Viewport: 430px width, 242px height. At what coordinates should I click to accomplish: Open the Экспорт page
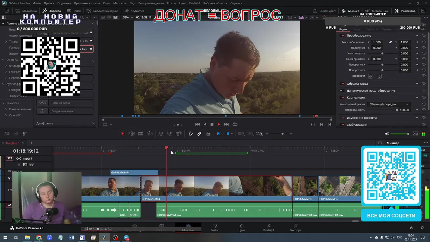point(296,228)
